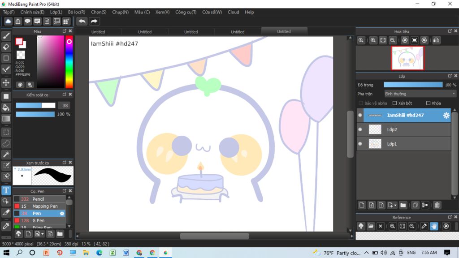Click the speech bubble comment icon
The height and width of the screenshot is (258, 459).
coord(27,21)
